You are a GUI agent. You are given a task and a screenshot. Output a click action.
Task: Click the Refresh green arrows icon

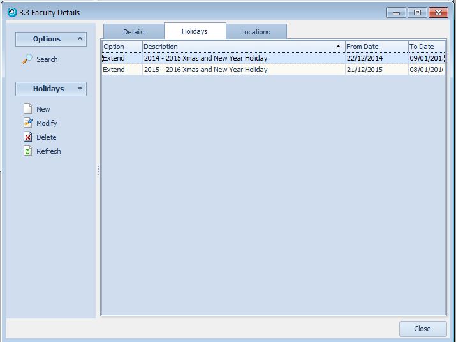pos(27,151)
